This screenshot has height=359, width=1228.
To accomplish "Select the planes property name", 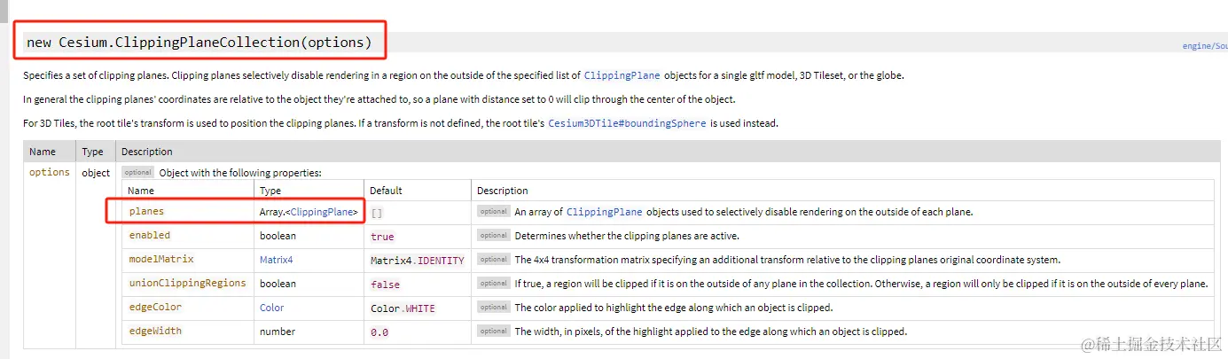I will [x=146, y=212].
